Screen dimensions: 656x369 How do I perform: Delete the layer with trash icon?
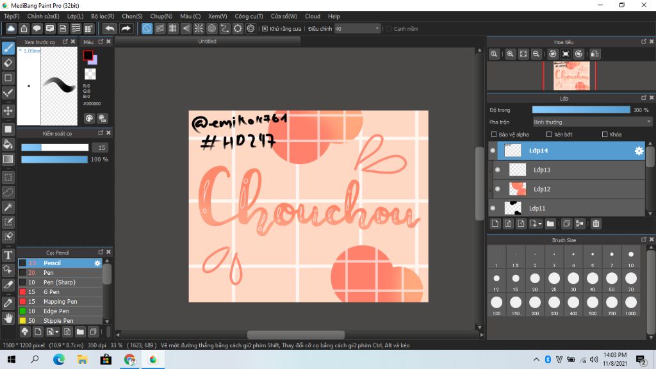[596, 224]
